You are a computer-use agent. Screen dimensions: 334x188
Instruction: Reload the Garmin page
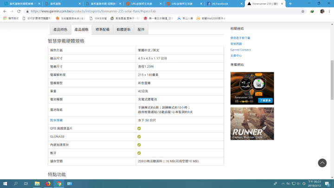tap(19, 11)
